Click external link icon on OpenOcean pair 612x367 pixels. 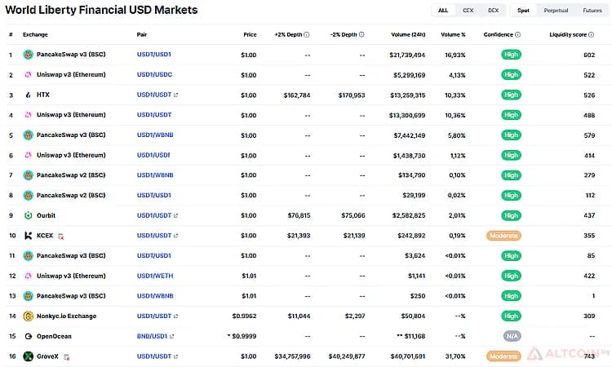click(171, 336)
